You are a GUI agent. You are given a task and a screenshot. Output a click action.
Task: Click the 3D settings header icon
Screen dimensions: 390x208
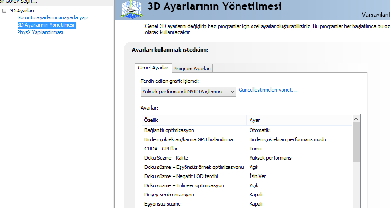[132, 9]
